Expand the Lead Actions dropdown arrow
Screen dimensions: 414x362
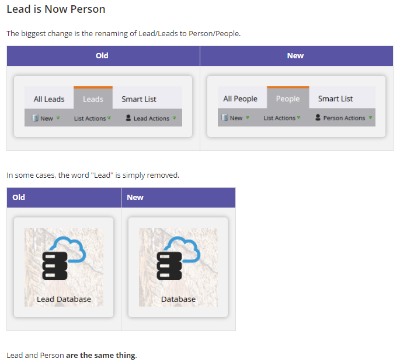coord(174,118)
